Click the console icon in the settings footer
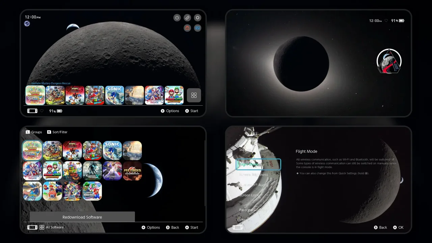The width and height of the screenshot is (432, 243). [x=238, y=227]
